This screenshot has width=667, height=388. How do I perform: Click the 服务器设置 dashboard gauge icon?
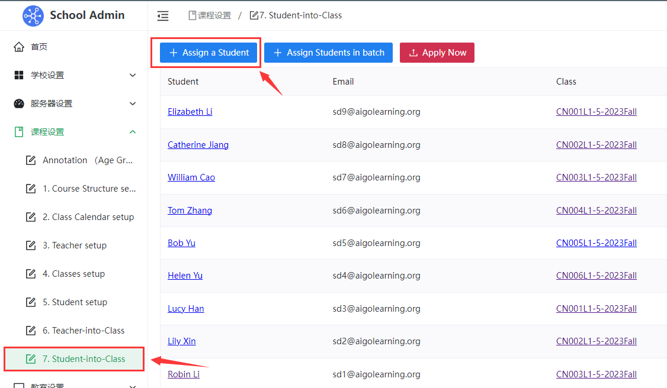[x=19, y=104]
